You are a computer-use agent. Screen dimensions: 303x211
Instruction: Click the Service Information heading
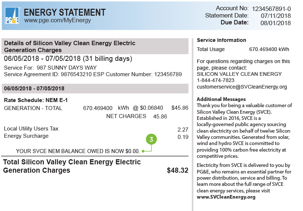coord(222,40)
